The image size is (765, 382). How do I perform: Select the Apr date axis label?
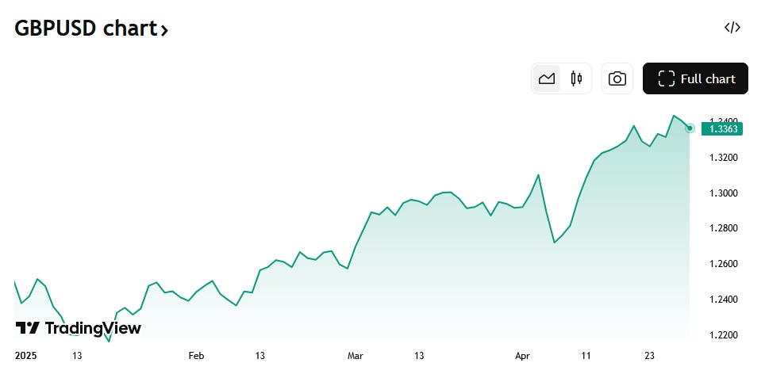[521, 357]
